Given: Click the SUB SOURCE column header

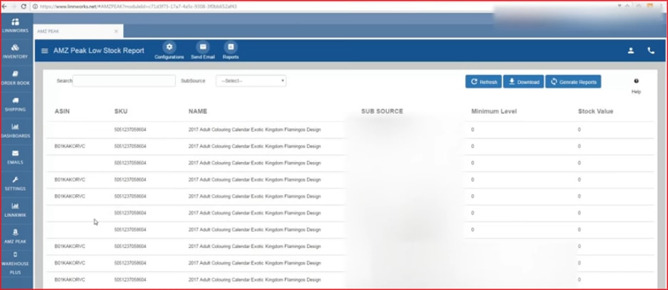Looking at the screenshot, I should click(x=382, y=112).
